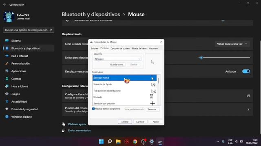
Task: Switch to the Botones tab
Action: (x=94, y=49)
